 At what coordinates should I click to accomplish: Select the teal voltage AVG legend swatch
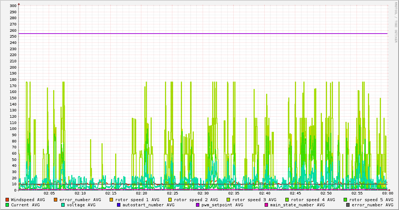[x=63, y=205]
